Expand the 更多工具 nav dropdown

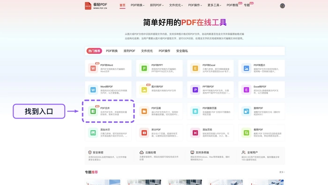click(214, 5)
